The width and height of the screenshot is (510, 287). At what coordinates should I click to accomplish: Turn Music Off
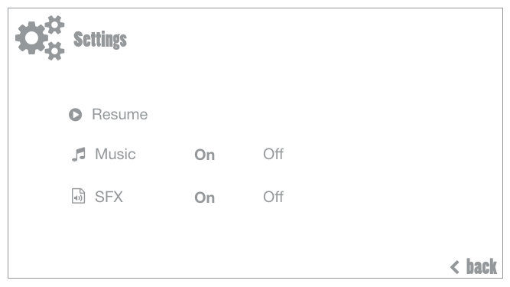tap(273, 154)
